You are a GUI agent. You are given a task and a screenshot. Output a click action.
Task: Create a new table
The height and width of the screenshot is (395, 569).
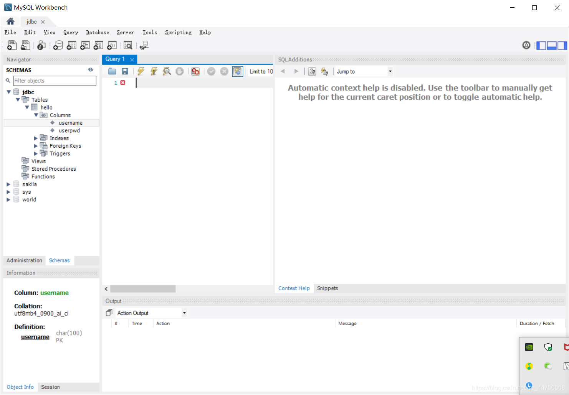pos(71,45)
